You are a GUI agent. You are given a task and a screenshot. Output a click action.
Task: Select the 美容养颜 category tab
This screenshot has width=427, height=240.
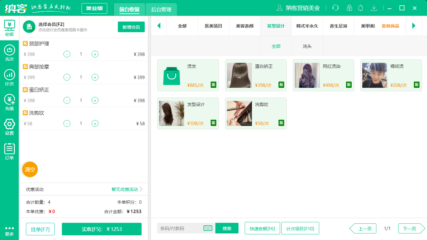coord(244,26)
